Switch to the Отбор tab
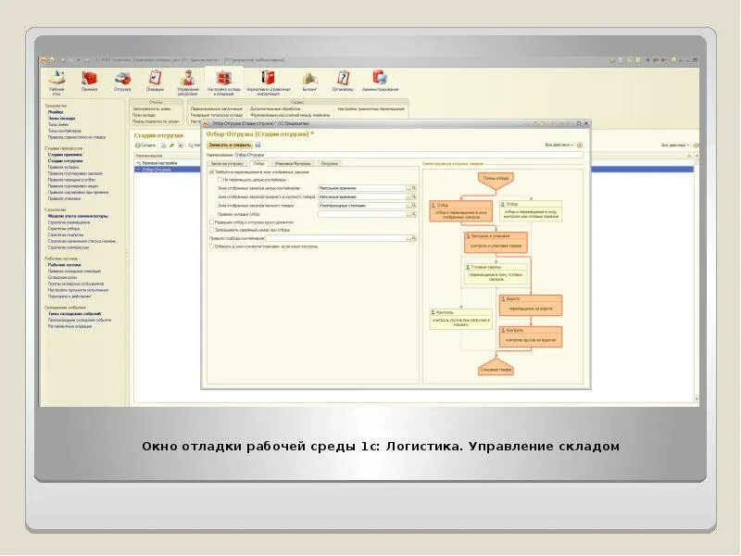Image resolution: width=741 pixels, height=556 pixels. click(x=258, y=164)
